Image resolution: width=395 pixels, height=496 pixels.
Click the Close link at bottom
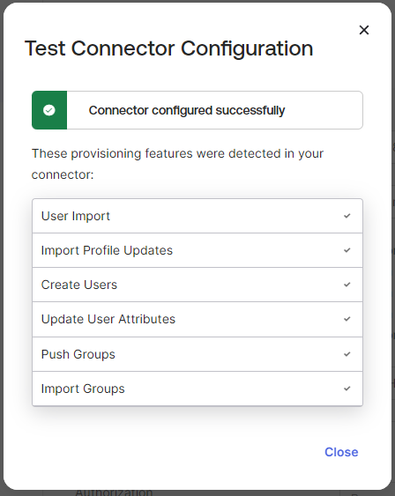[341, 452]
